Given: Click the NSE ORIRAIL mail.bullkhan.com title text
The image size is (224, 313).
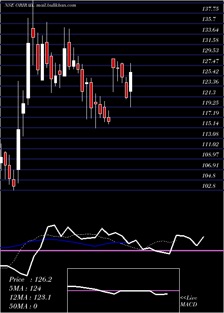Looking at the screenshot, I should click(x=40, y=5).
